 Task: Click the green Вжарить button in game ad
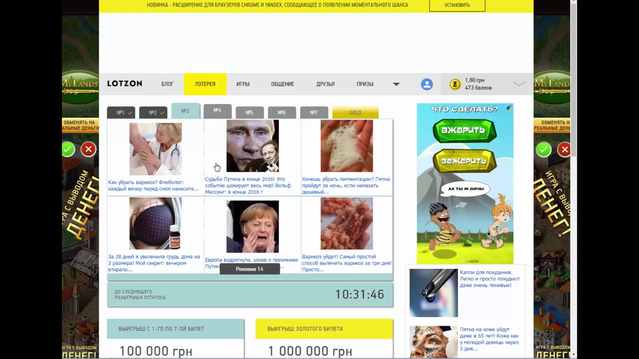click(x=465, y=131)
